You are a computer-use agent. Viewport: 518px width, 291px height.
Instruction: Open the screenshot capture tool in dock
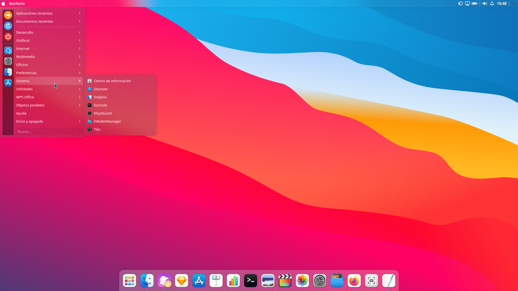[372, 281]
